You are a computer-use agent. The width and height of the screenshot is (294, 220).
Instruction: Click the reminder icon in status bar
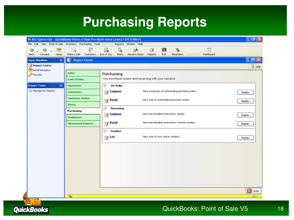pos(70,196)
